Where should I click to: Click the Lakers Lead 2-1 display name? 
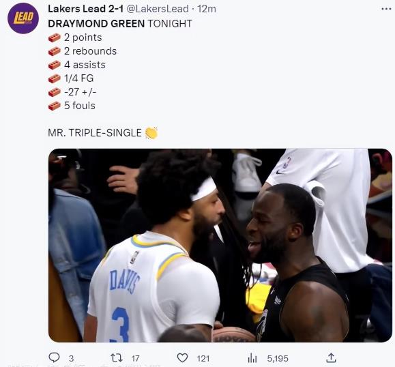click(x=86, y=9)
